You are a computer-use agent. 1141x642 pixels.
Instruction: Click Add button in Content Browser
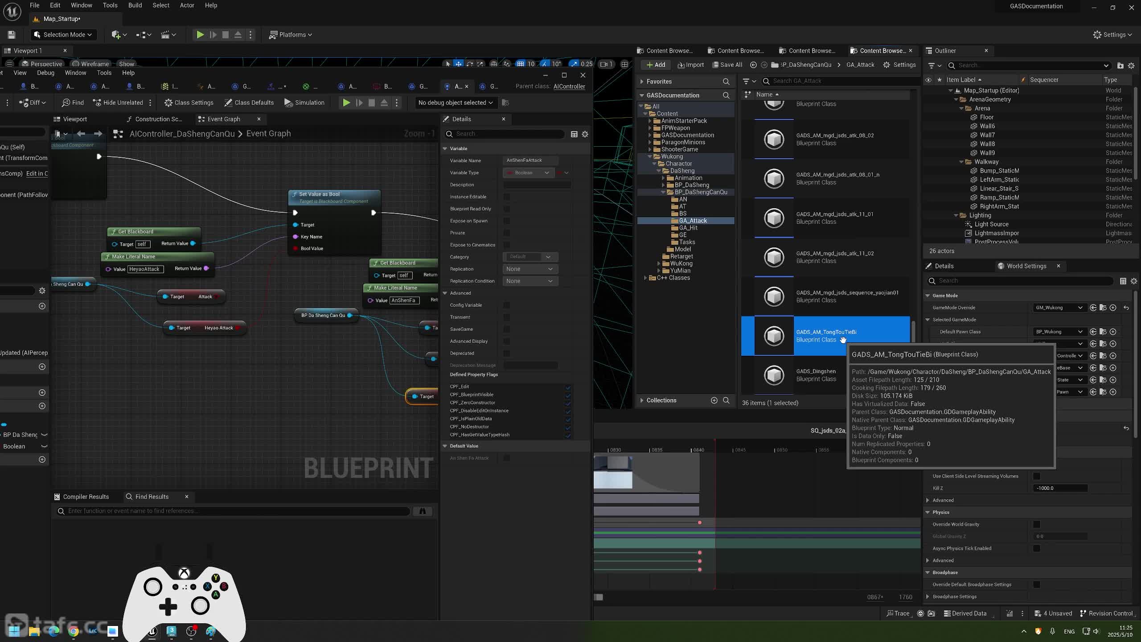click(656, 65)
